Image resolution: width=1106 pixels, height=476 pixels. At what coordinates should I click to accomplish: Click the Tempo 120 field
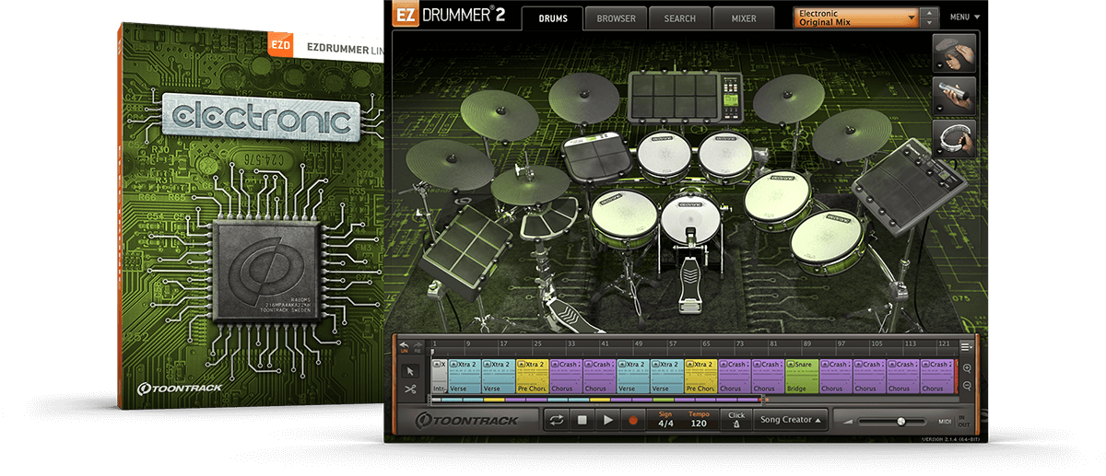699,420
